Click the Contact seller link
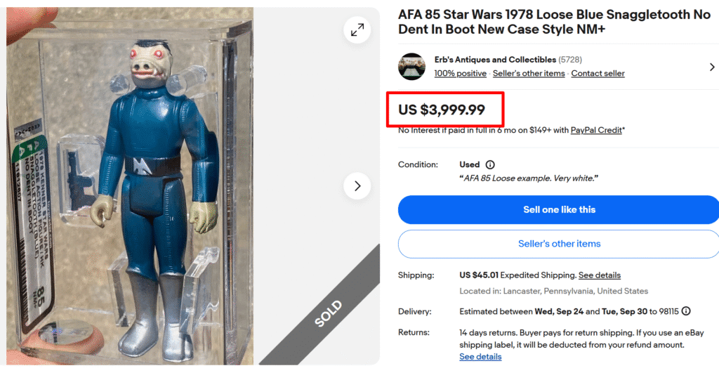This screenshot has width=719, height=373. (x=598, y=74)
